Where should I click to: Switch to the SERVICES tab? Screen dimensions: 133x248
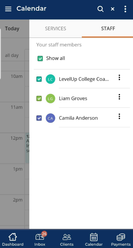(55, 28)
